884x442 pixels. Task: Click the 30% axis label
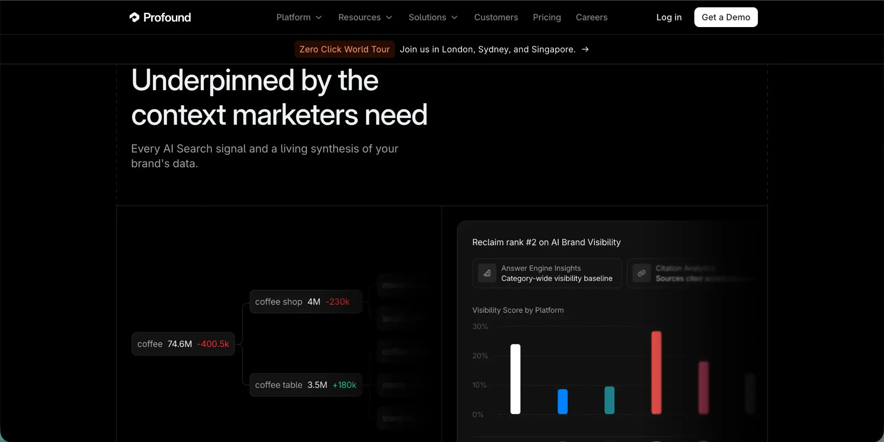480,327
